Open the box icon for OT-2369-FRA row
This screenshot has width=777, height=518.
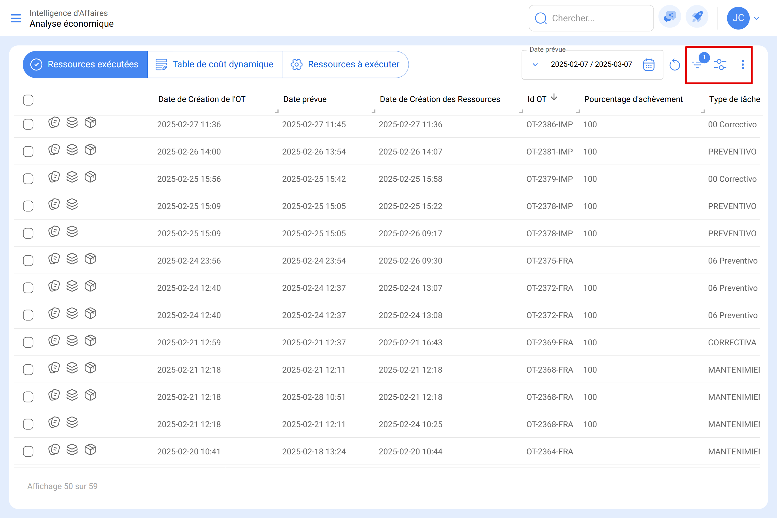(90, 341)
